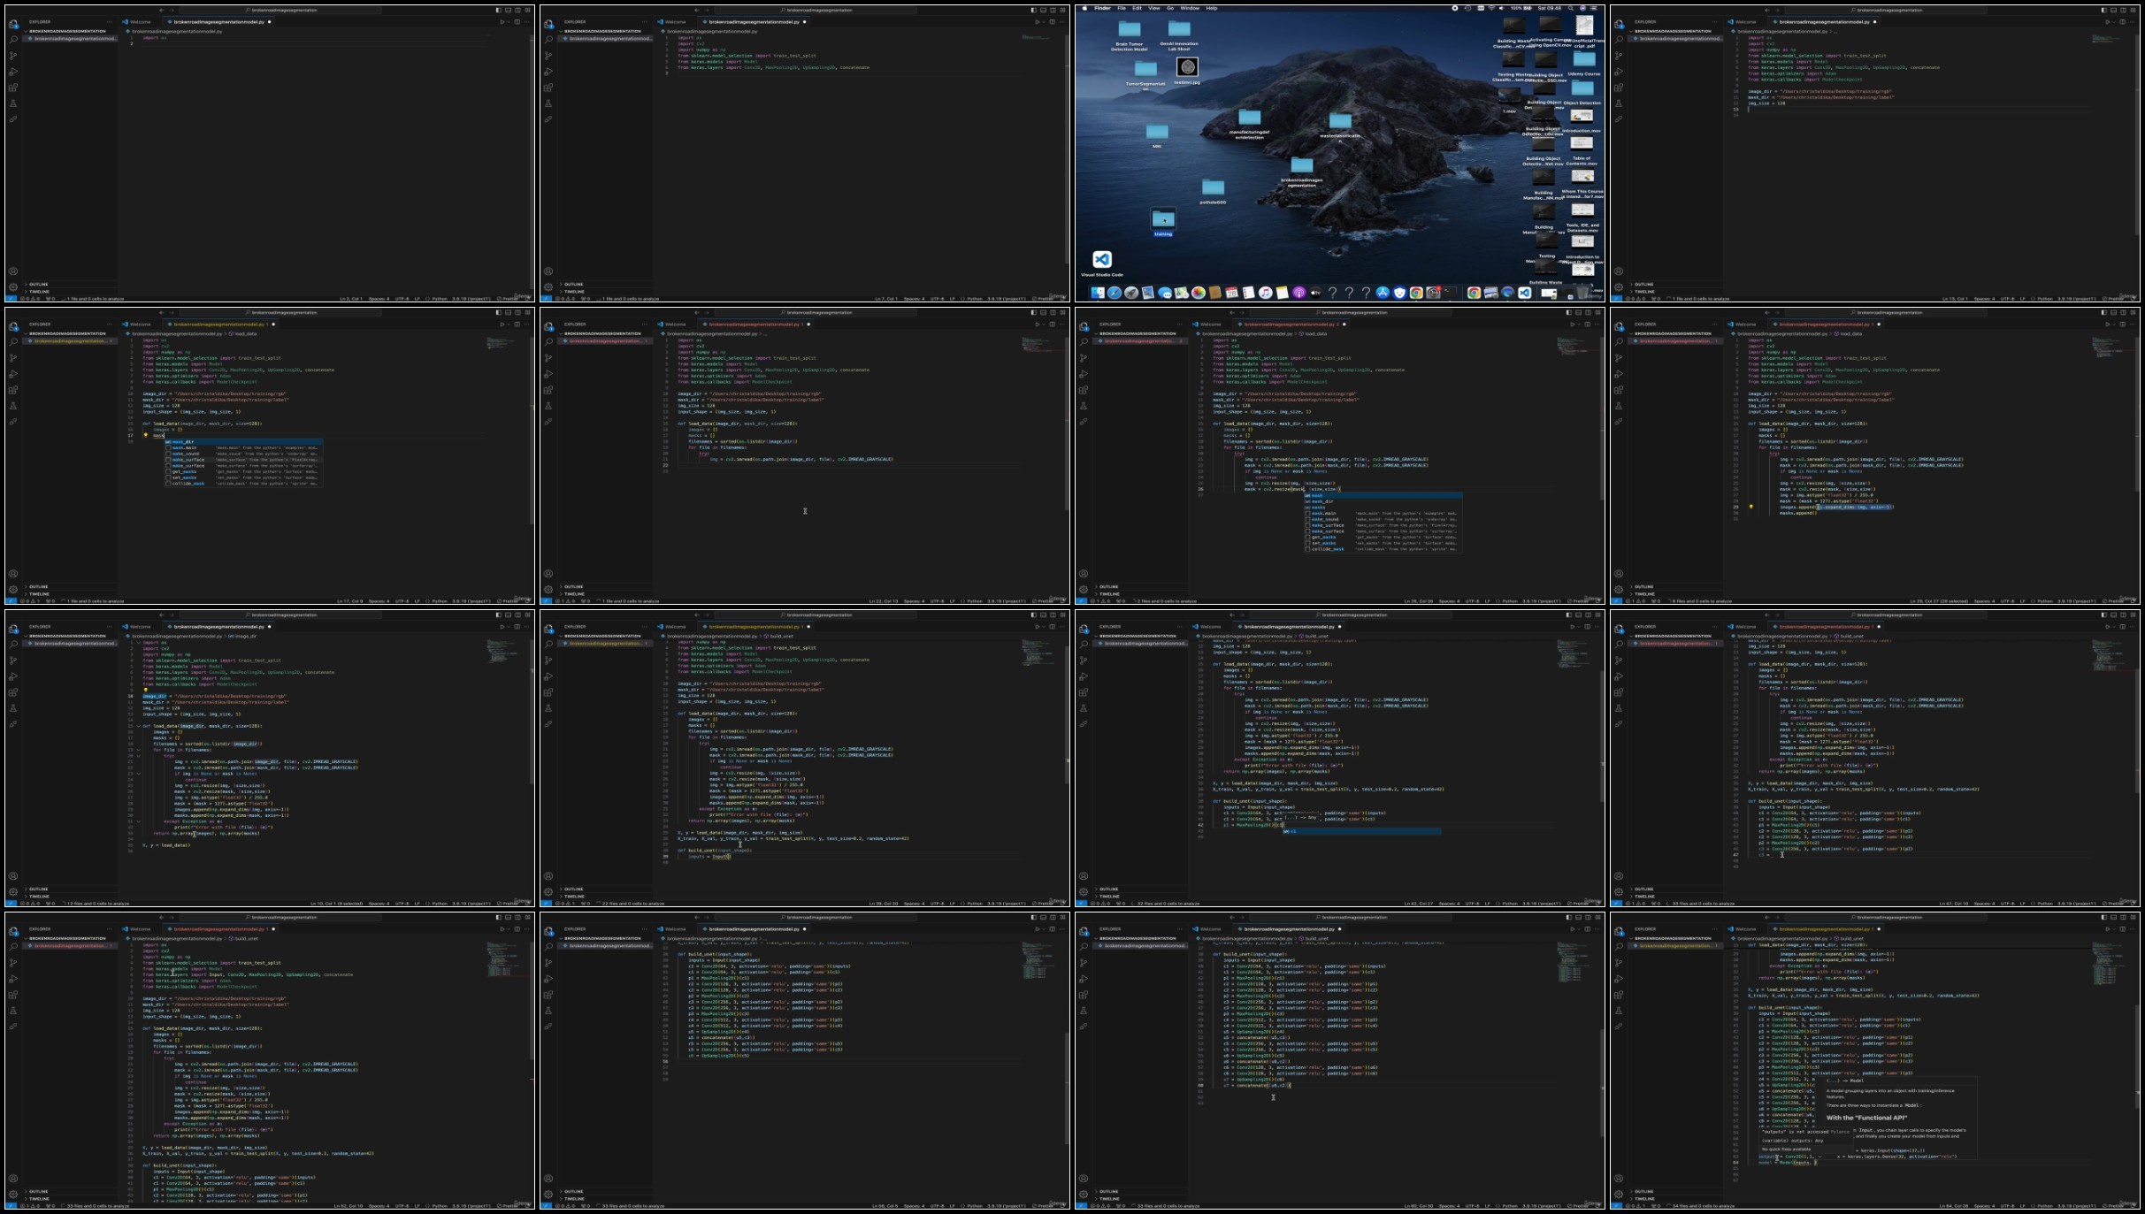Open the Apple menu in the macOS menu bar
This screenshot has width=2145, height=1214.
tap(1084, 8)
